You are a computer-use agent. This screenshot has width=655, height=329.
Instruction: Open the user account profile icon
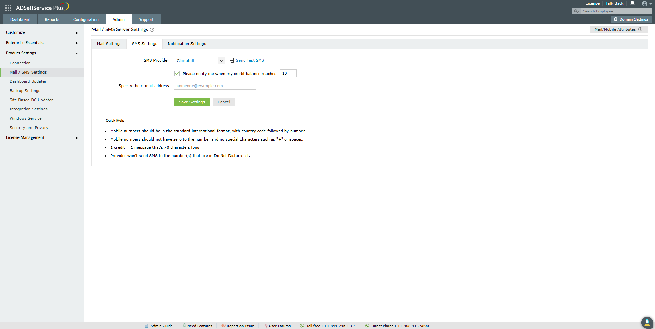[x=645, y=4]
